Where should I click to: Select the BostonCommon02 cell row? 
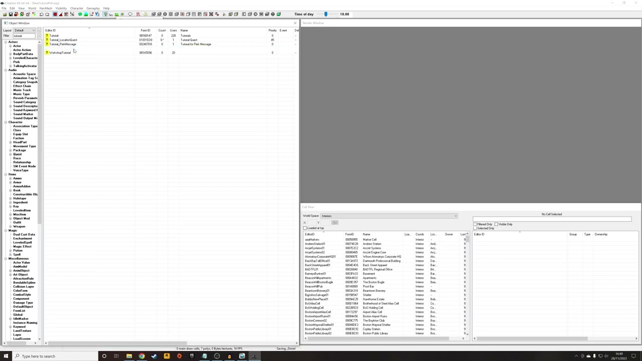tap(384, 321)
